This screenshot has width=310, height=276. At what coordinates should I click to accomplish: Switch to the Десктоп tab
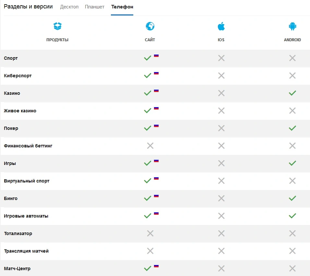click(x=69, y=7)
